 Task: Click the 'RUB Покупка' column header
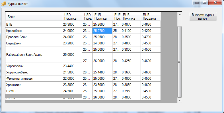tap(131, 17)
